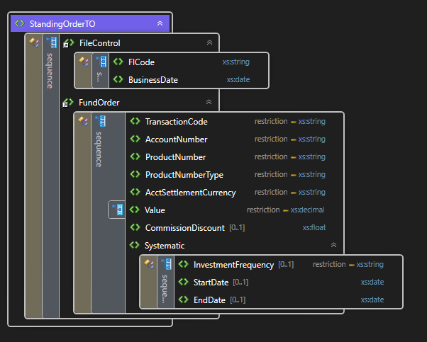The image size is (427, 342).
Task: Collapse the Systematic element children
Action: (333, 245)
